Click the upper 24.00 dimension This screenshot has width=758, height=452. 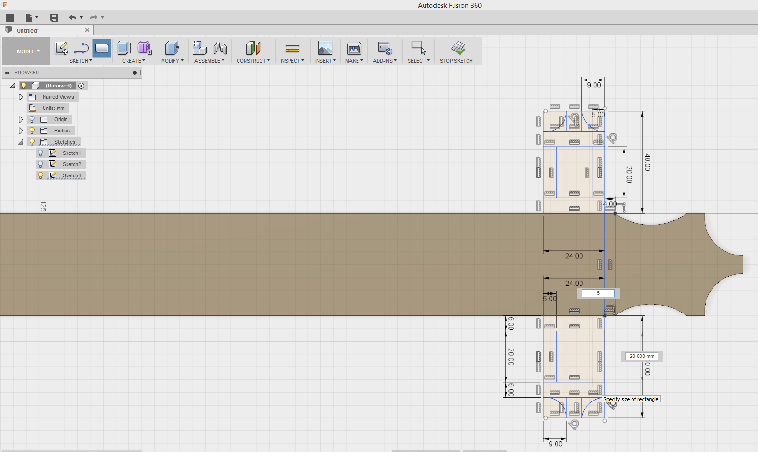[x=574, y=256]
